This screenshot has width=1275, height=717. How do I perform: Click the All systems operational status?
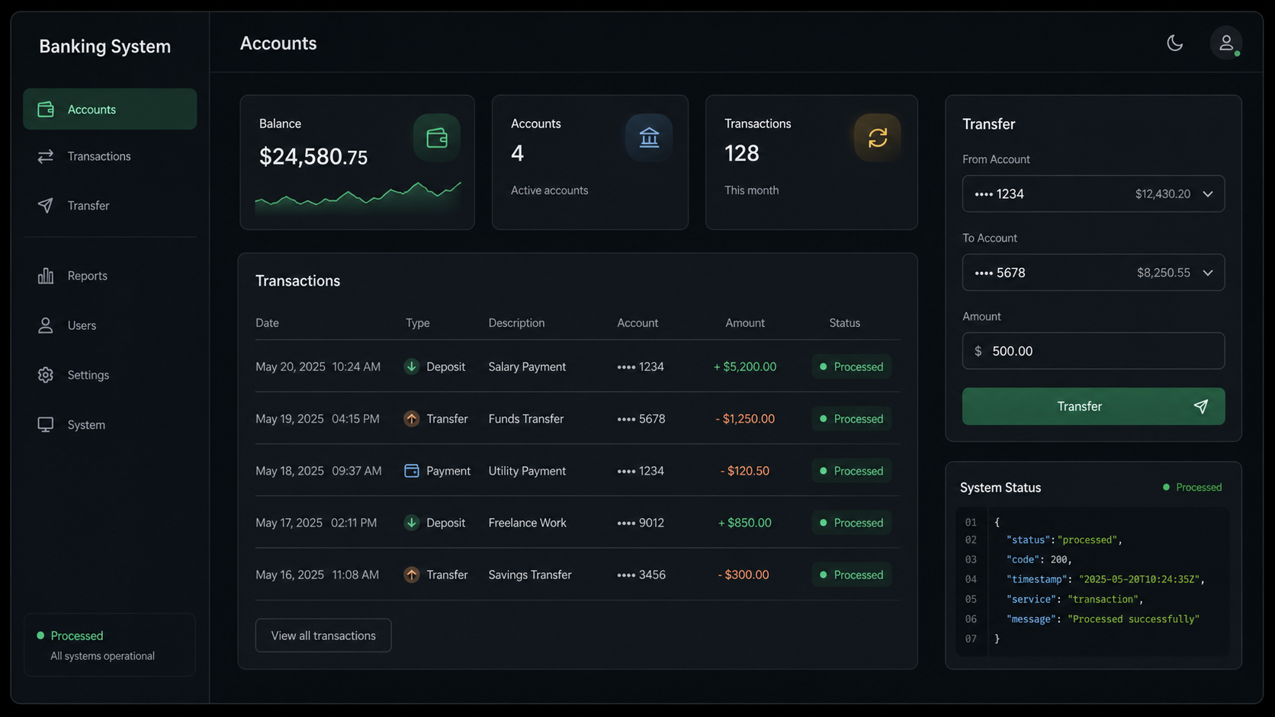coord(102,656)
